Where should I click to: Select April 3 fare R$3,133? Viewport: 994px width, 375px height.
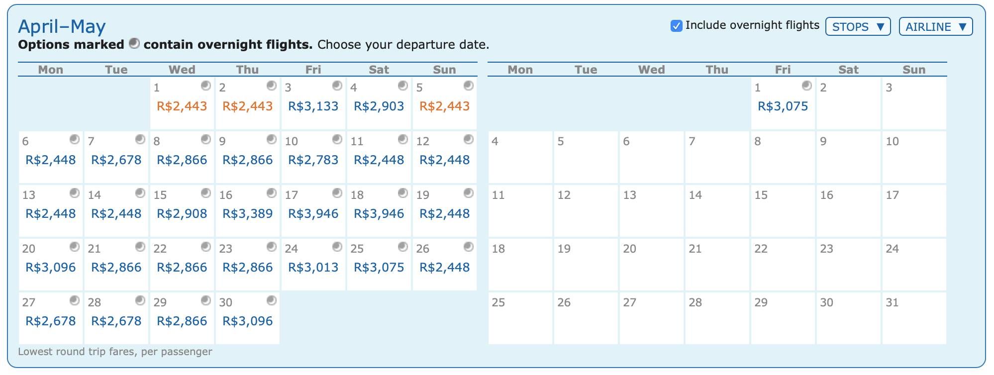(313, 106)
